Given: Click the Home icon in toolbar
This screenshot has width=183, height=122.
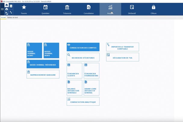Looking at the screenshot, I should pos(7,5).
